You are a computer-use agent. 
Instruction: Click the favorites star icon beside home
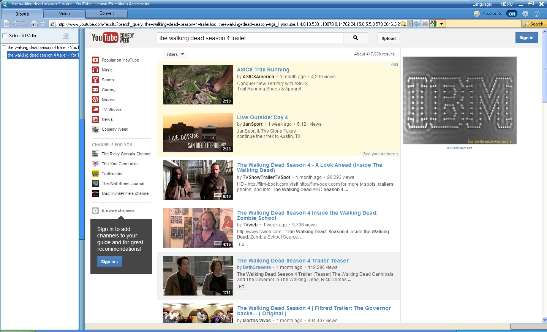43,24
